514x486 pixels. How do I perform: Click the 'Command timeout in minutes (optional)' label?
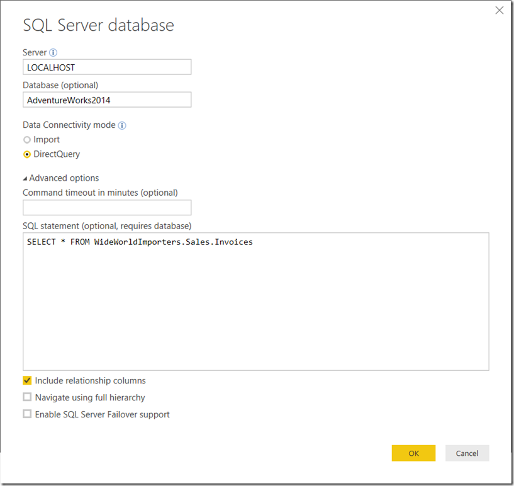coord(100,193)
